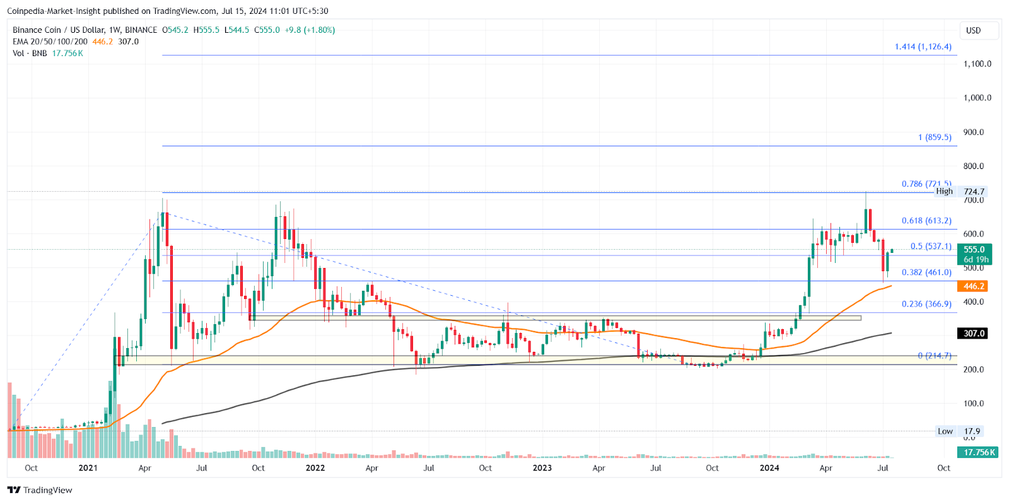Click the 2024 label on time axis
Image resolution: width=1009 pixels, height=502 pixels.
click(769, 468)
